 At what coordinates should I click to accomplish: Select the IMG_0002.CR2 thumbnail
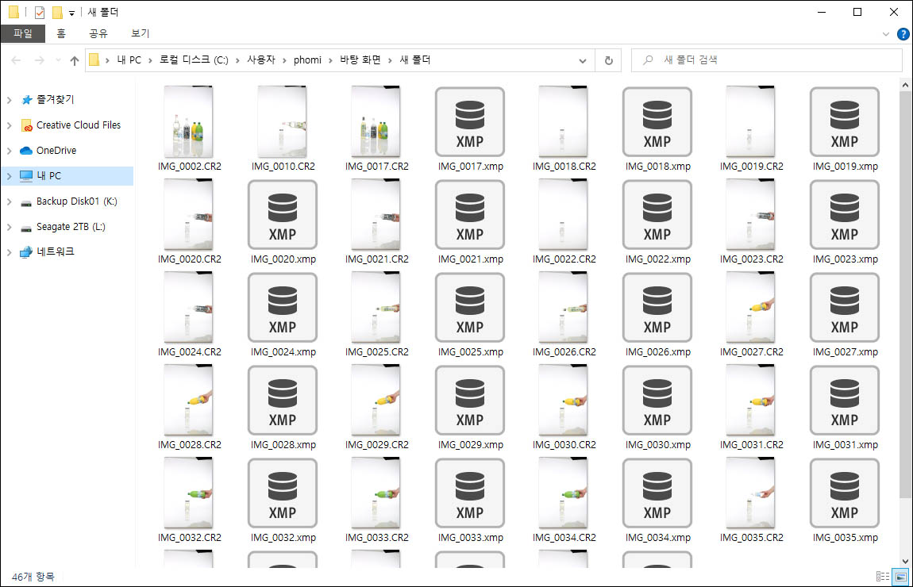(189, 121)
